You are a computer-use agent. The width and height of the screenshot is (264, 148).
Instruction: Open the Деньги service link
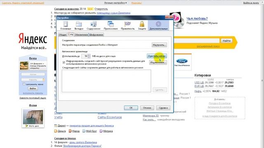[x=61, y=131]
